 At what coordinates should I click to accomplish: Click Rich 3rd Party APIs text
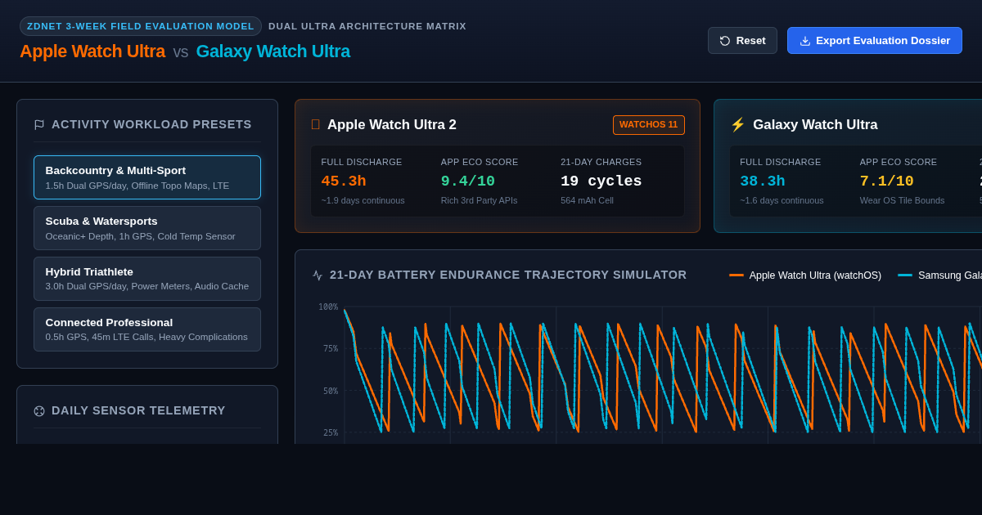(480, 200)
